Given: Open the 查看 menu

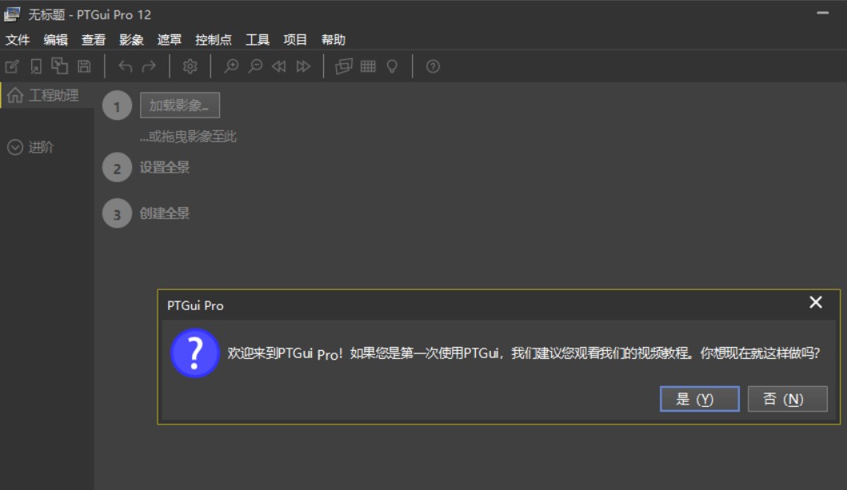Looking at the screenshot, I should click(94, 40).
